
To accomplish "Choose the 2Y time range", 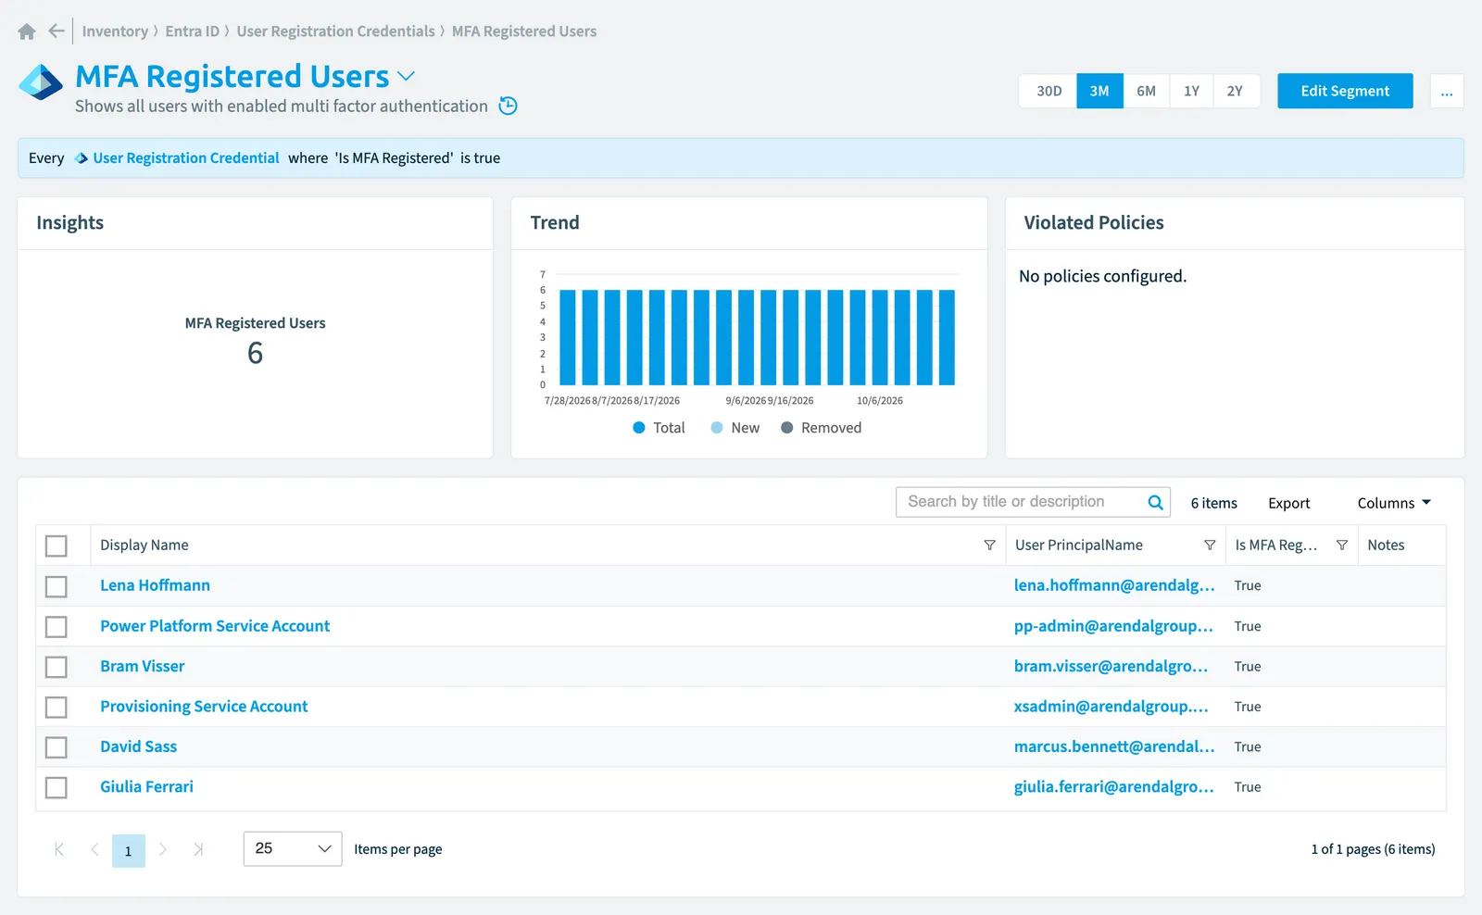I will tap(1236, 91).
